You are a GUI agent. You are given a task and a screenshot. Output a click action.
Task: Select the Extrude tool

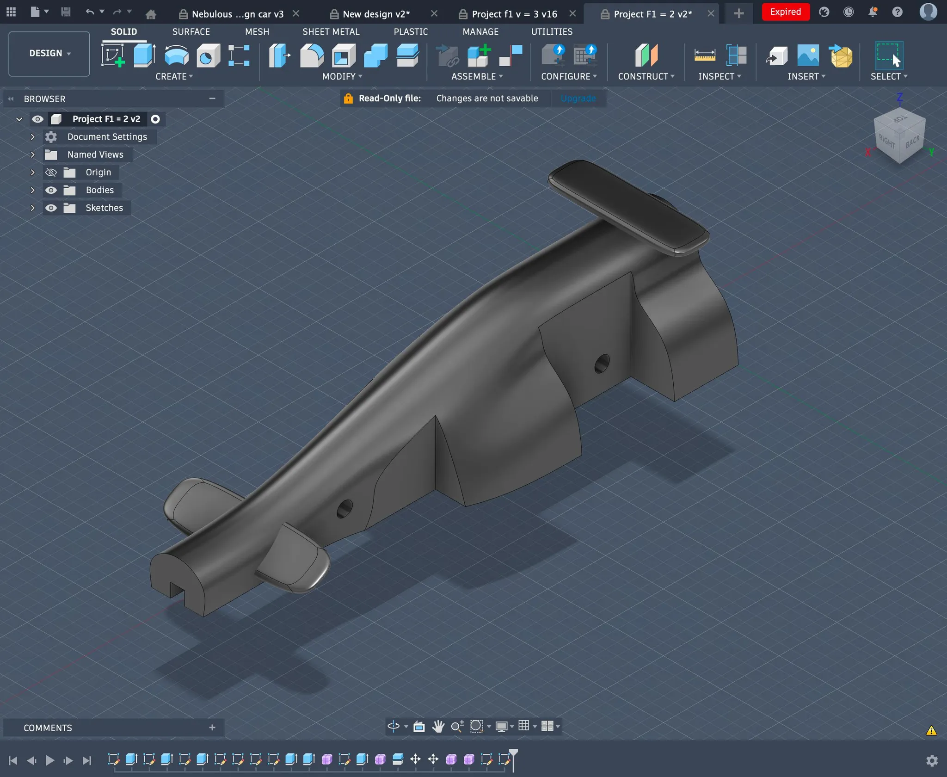[x=145, y=55]
